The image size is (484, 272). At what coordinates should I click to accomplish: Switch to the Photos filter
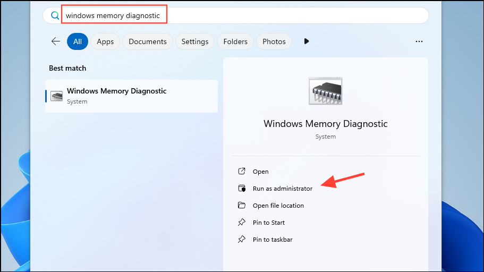(x=274, y=41)
